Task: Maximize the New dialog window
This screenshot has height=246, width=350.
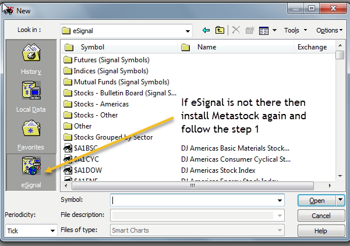Action: point(311,9)
